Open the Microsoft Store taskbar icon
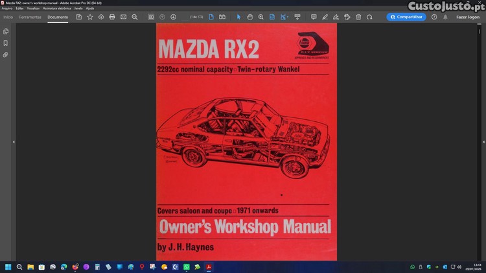The width and height of the screenshot is (486, 273). click(x=41, y=267)
